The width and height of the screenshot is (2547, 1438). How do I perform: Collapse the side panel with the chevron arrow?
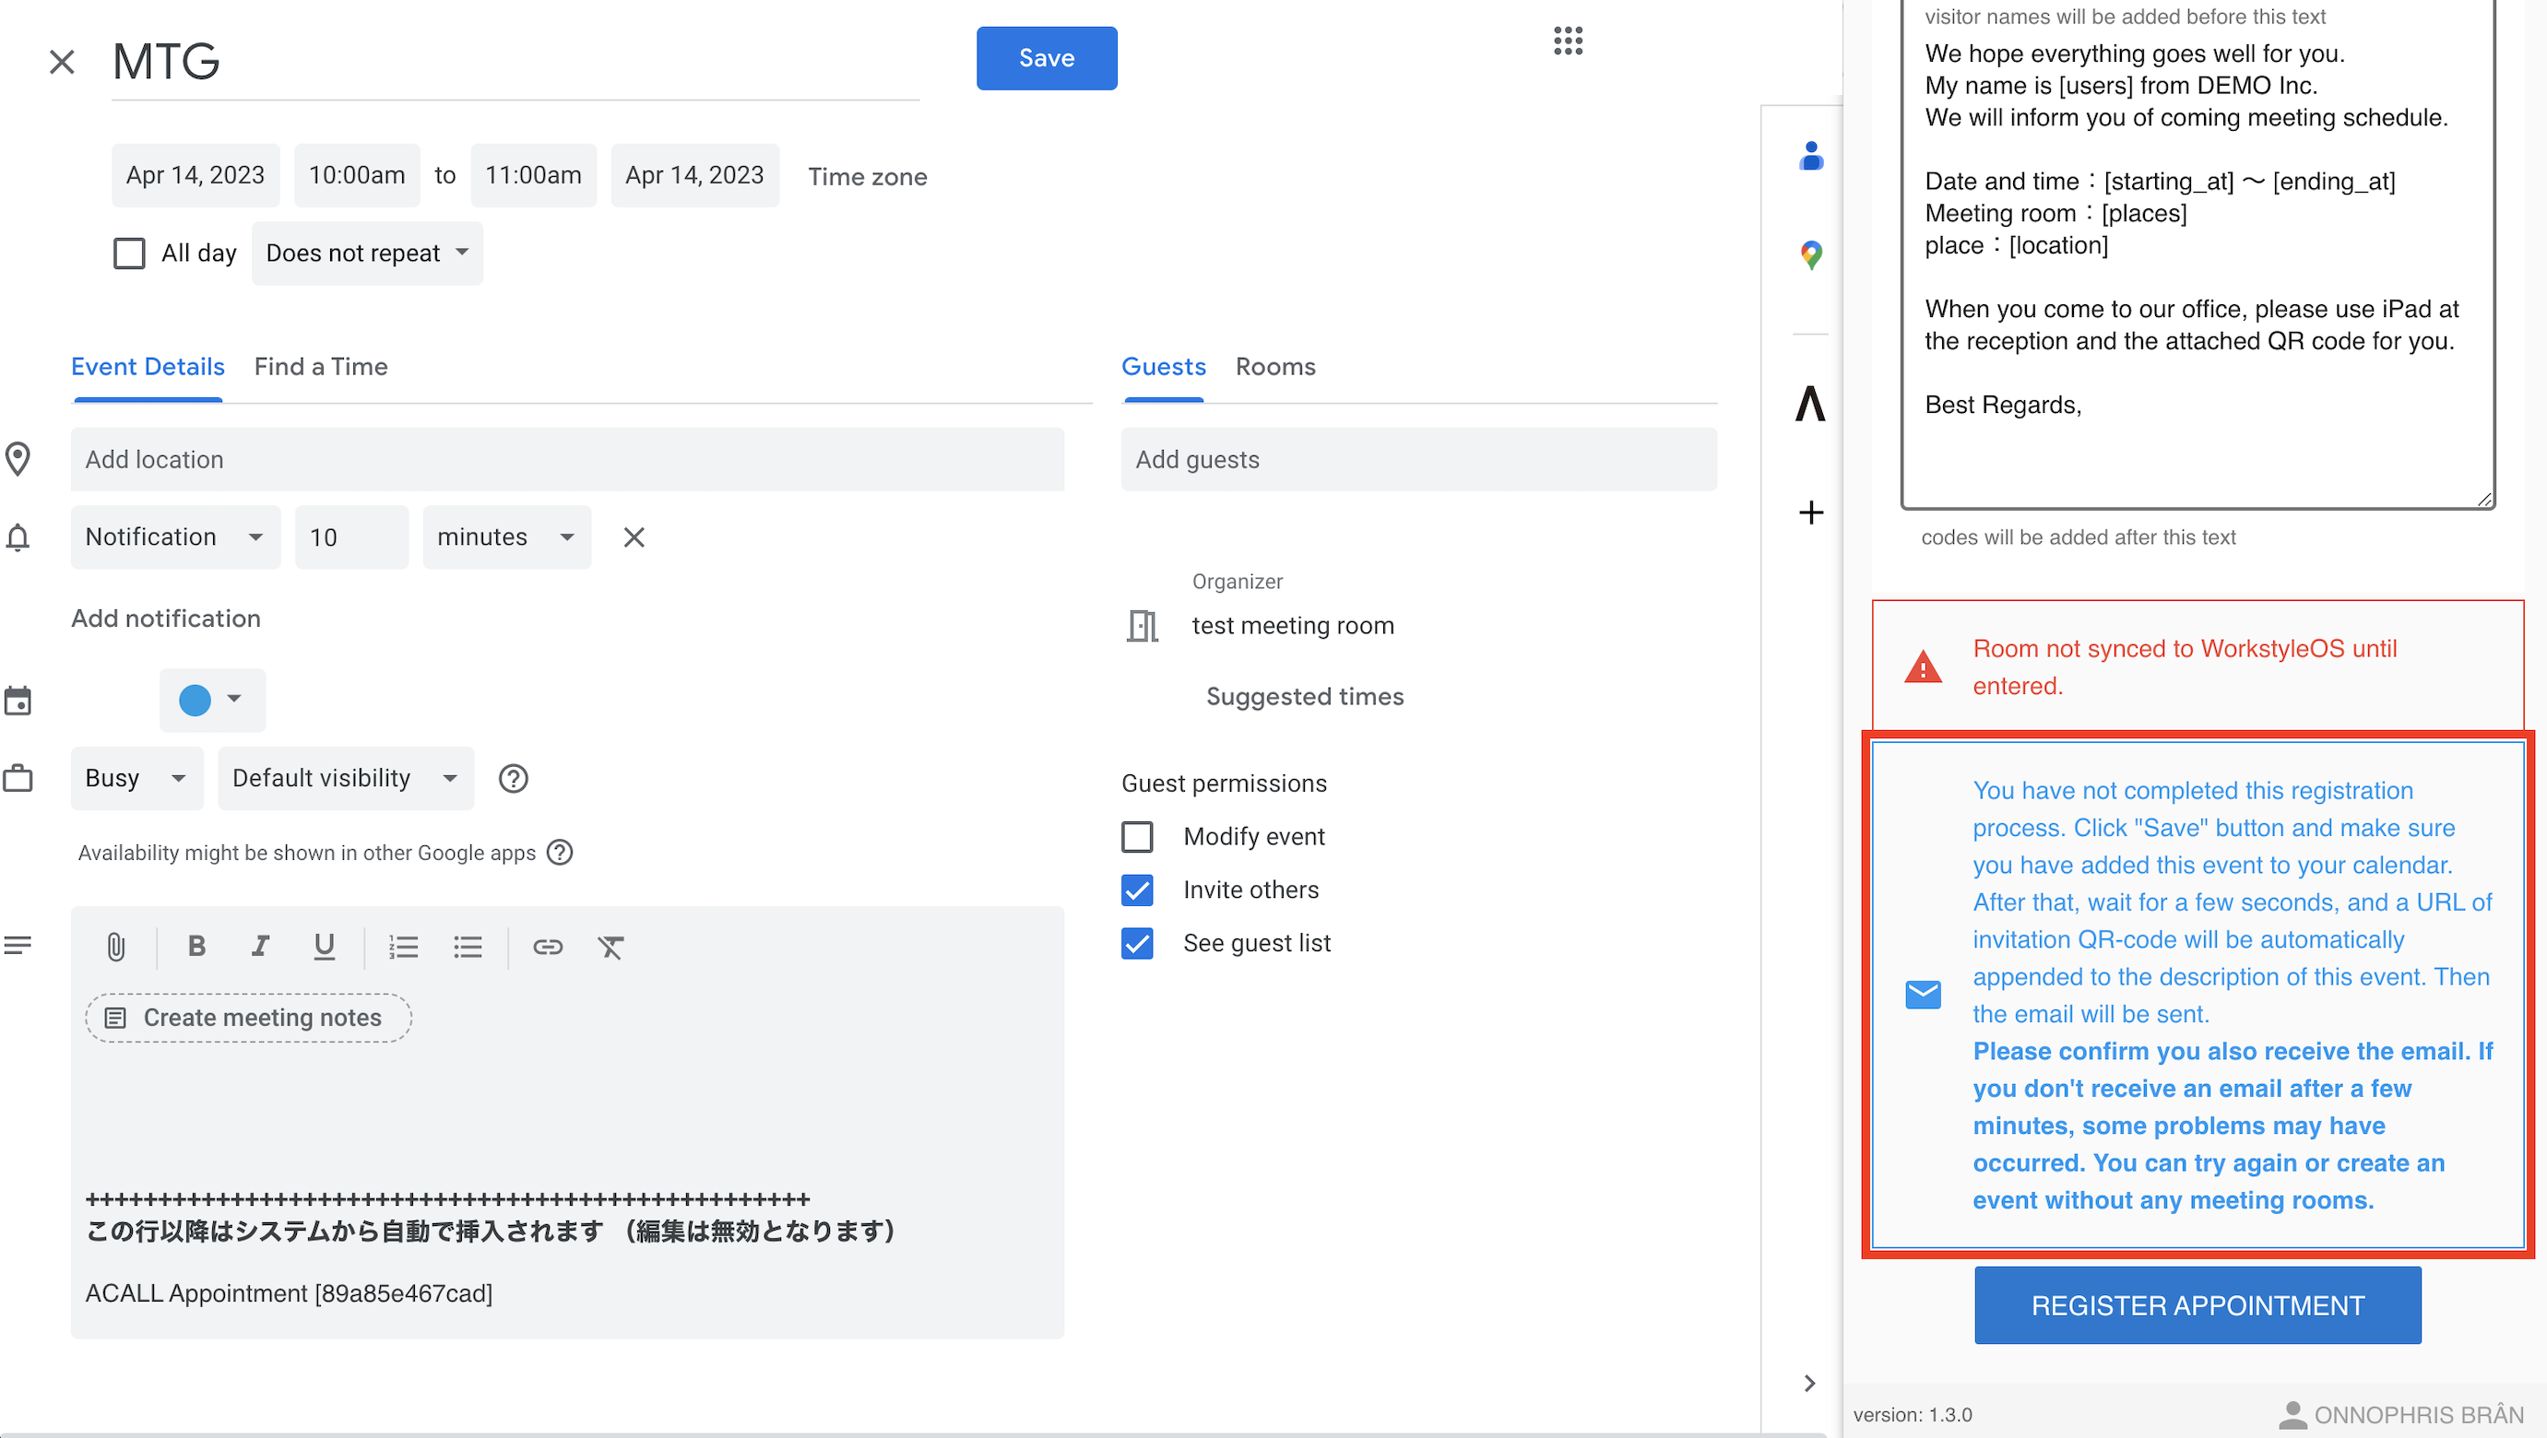pos(1808,1383)
